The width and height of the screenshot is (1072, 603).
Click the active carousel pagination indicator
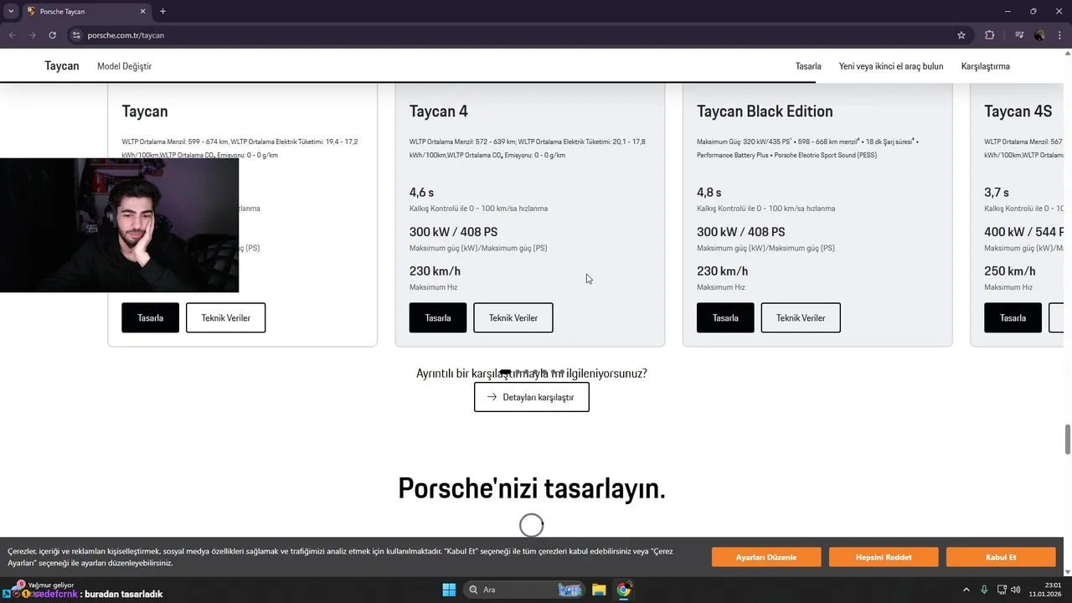click(505, 372)
